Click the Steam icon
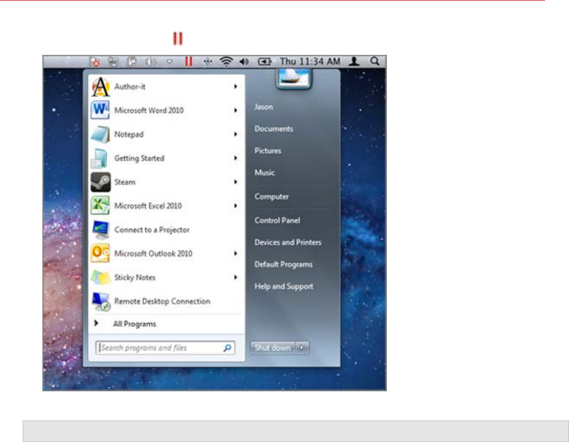The height and width of the screenshot is (442, 569). pyautogui.click(x=100, y=182)
